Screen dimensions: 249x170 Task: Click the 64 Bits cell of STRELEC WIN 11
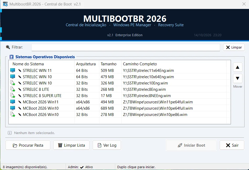point(82,71)
